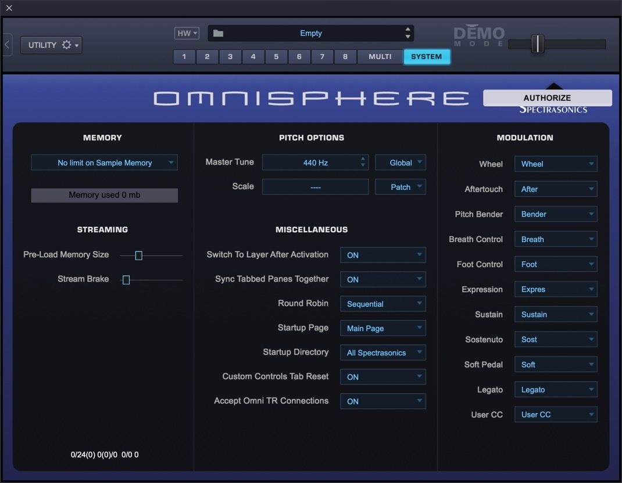Open the MULTI tab
Screen dimensions: 622x483
coord(380,57)
